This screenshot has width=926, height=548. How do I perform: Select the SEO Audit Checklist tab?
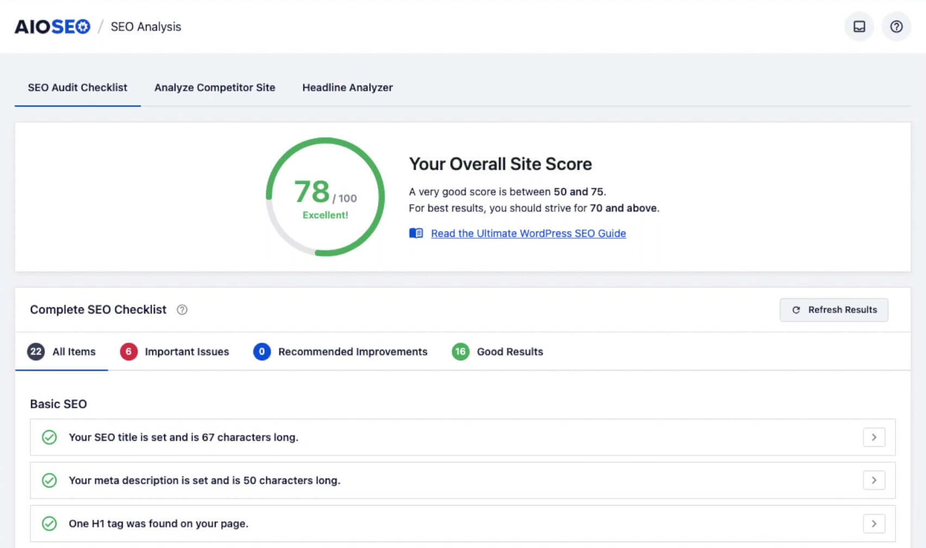(x=77, y=88)
